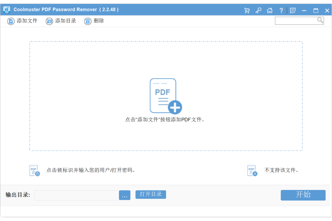Click the locked PDF legend icon

pyautogui.click(x=35, y=170)
